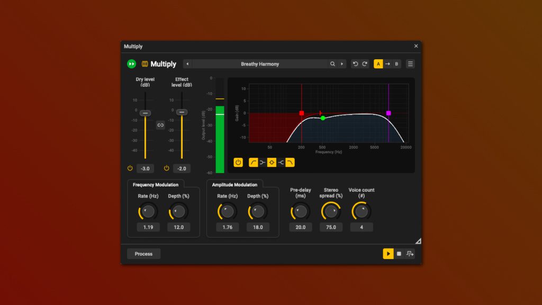
Task: Open the hamburger options menu
Action: [x=410, y=64]
